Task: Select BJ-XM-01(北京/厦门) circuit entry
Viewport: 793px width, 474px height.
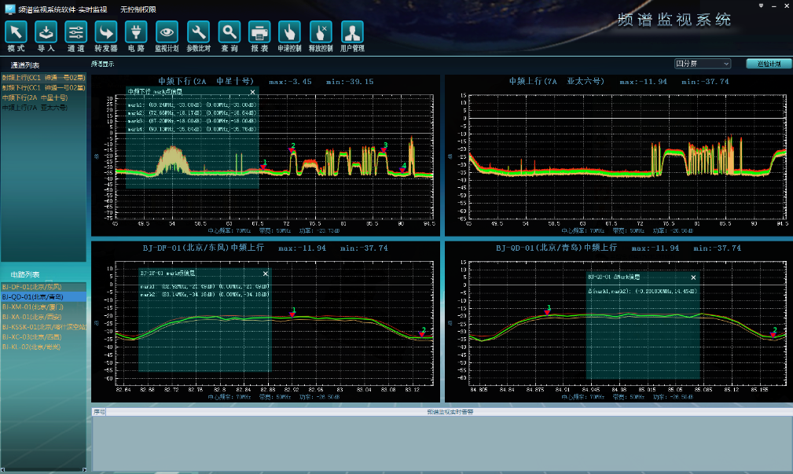Action: point(31,307)
